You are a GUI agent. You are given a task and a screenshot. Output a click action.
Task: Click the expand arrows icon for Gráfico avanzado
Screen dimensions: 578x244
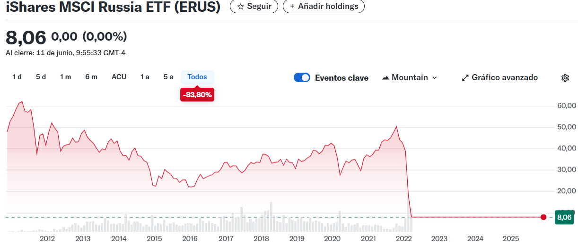point(465,78)
